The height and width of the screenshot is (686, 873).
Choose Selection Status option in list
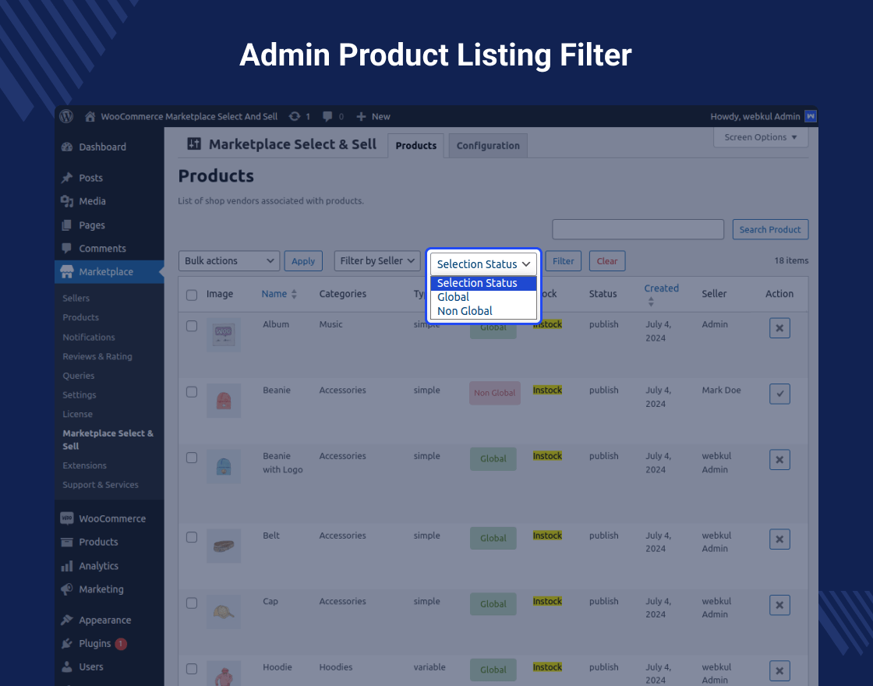(483, 283)
